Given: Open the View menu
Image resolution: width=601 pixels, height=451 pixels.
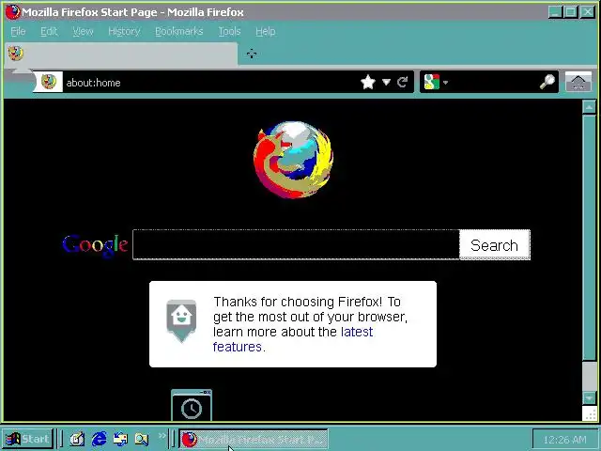Looking at the screenshot, I should (83, 31).
